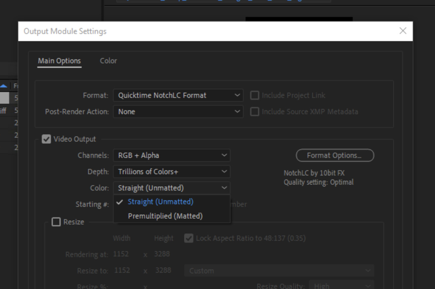435x289 pixels.
Task: Open the Depth dropdown (Trillions of Colors+)
Action: [x=172, y=172]
